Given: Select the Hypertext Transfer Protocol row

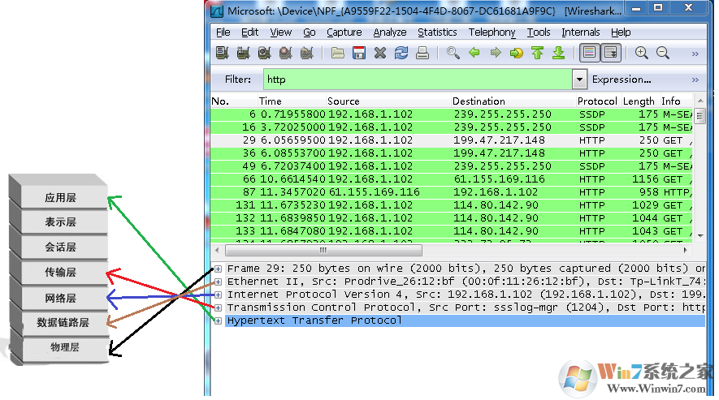Looking at the screenshot, I should coord(465,320).
